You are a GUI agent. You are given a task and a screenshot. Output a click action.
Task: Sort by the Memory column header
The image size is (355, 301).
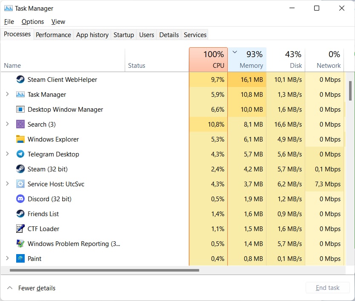(247, 59)
